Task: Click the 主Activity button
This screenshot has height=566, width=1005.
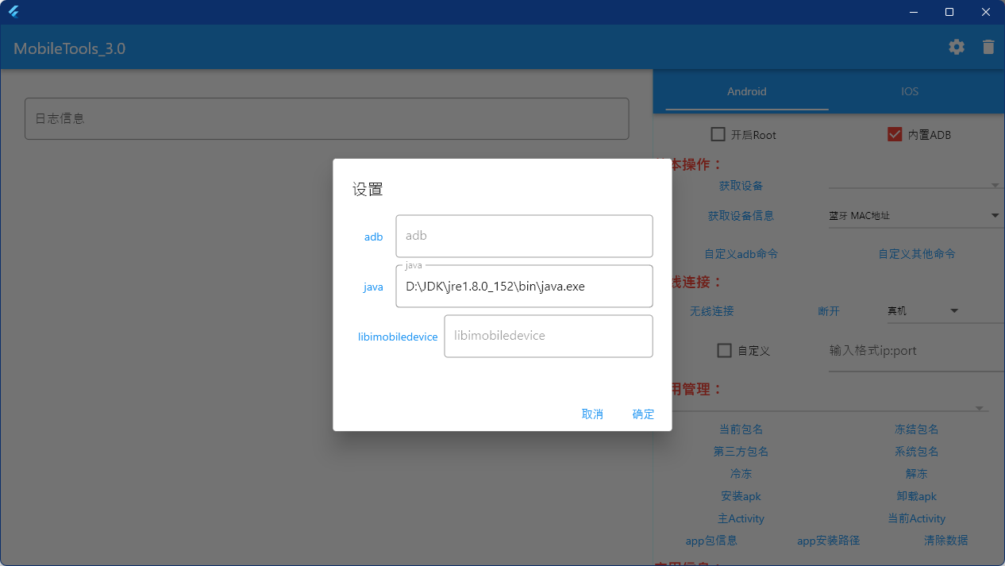Action: pyautogui.click(x=741, y=518)
